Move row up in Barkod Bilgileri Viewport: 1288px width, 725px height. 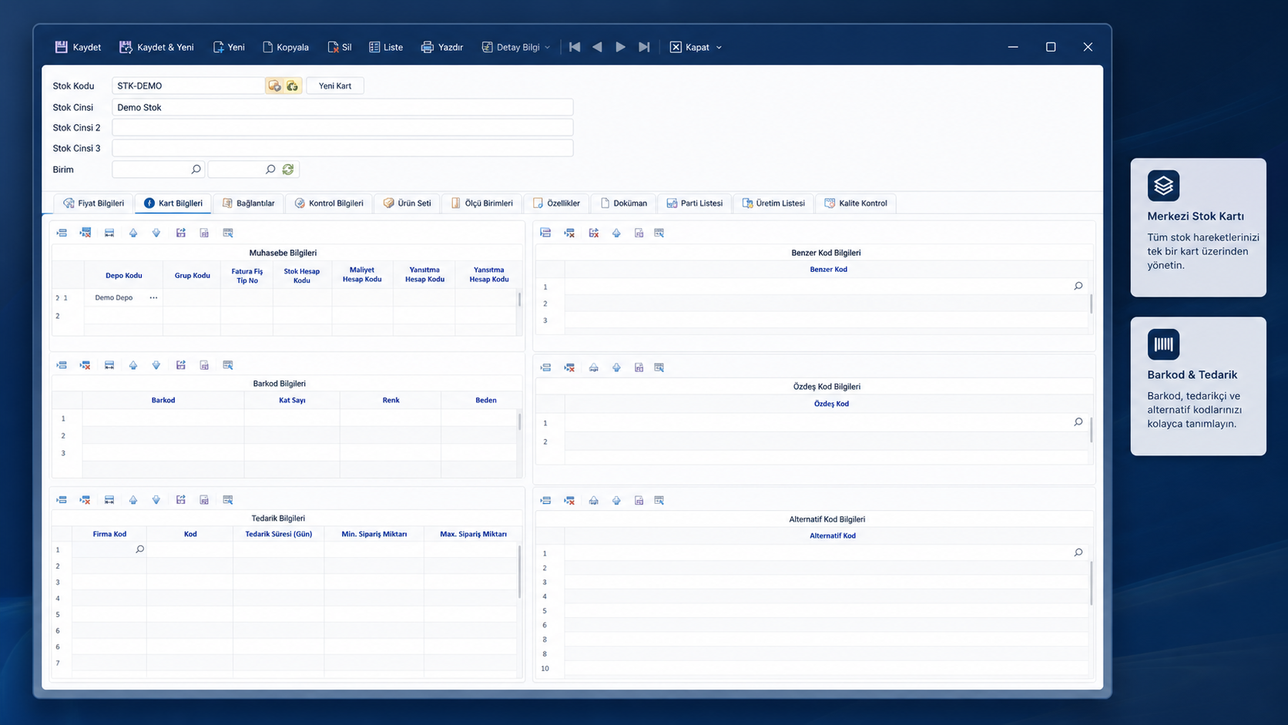point(133,365)
